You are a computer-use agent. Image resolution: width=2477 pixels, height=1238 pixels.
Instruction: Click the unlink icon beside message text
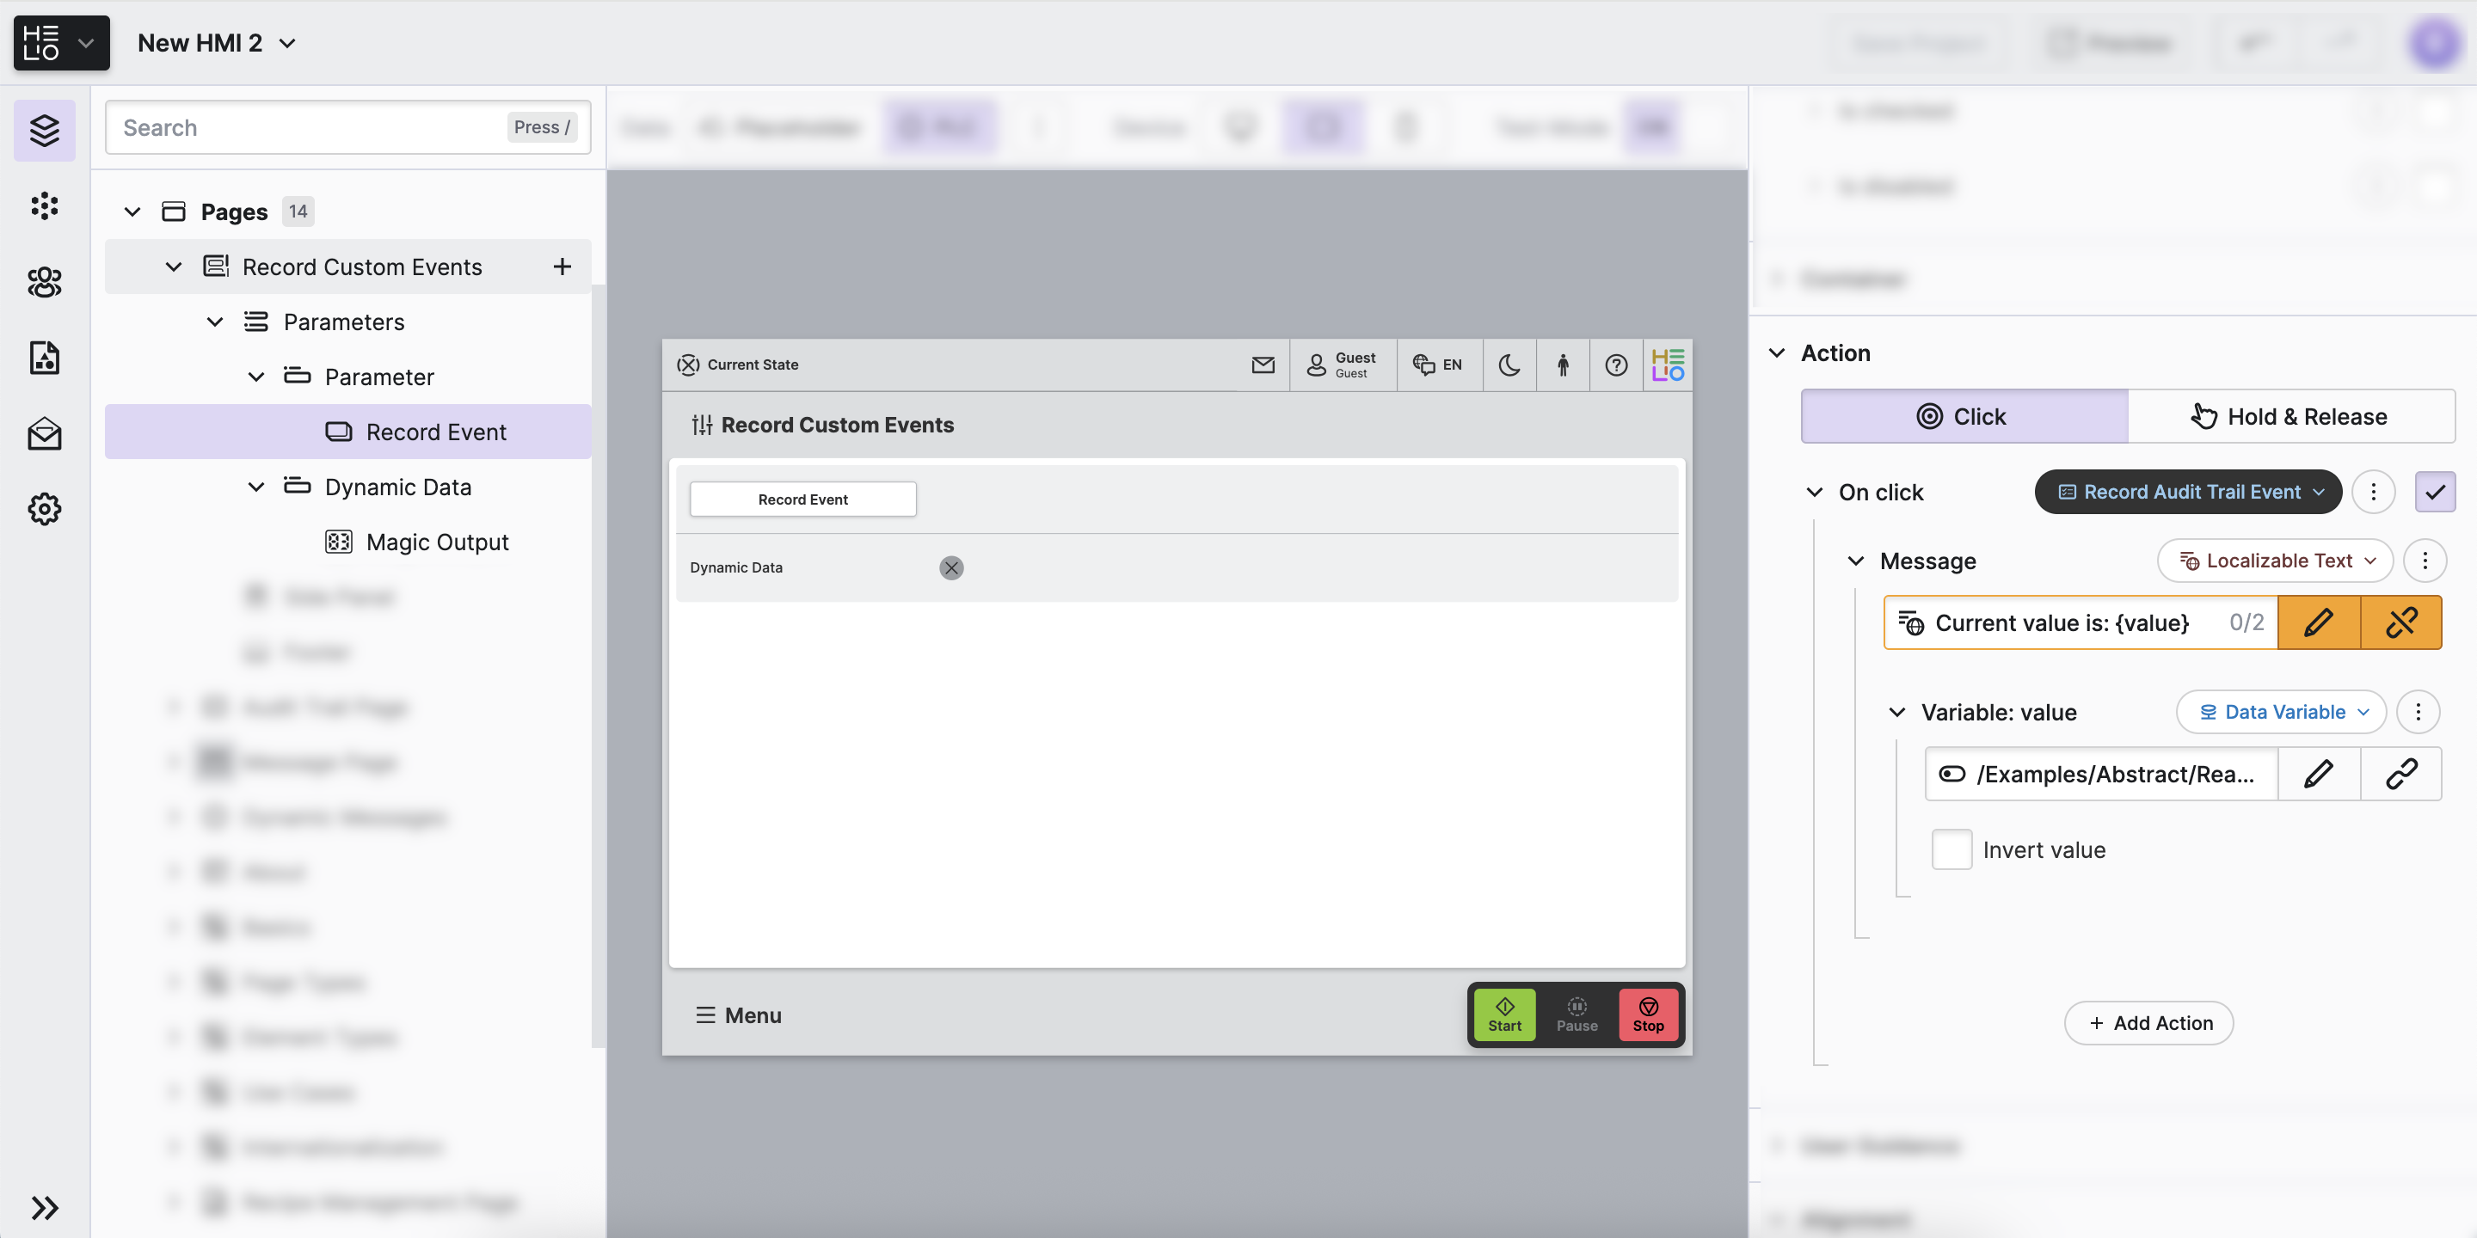pyautogui.click(x=2401, y=622)
